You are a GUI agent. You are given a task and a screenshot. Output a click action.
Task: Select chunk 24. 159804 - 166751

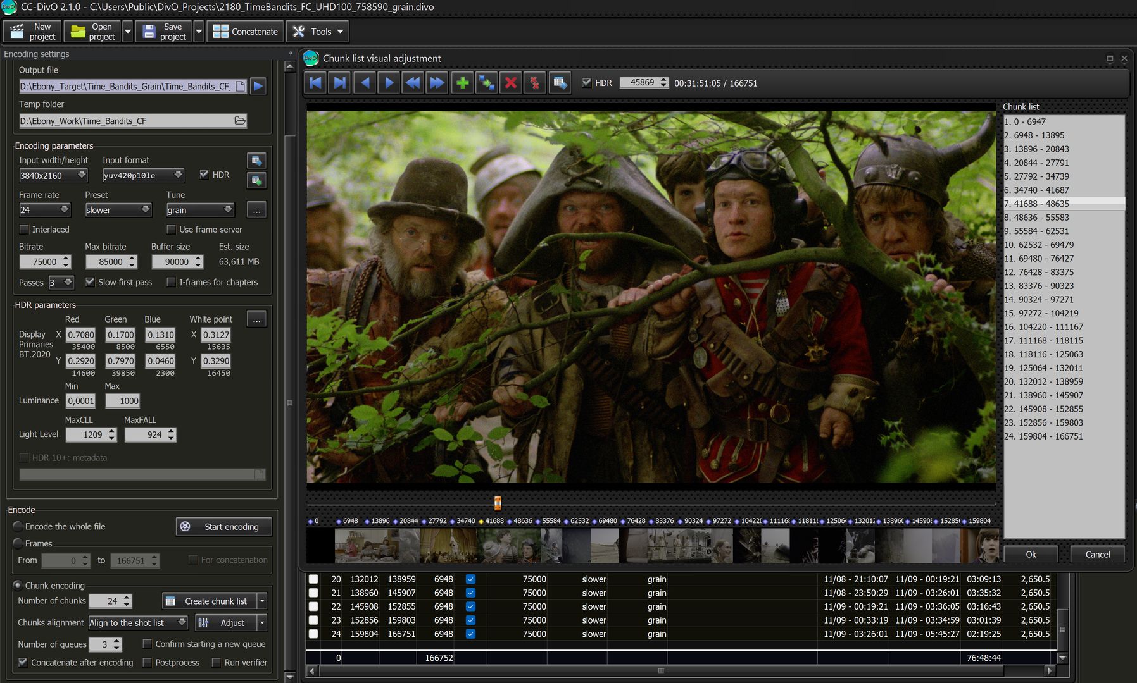(x=1064, y=436)
